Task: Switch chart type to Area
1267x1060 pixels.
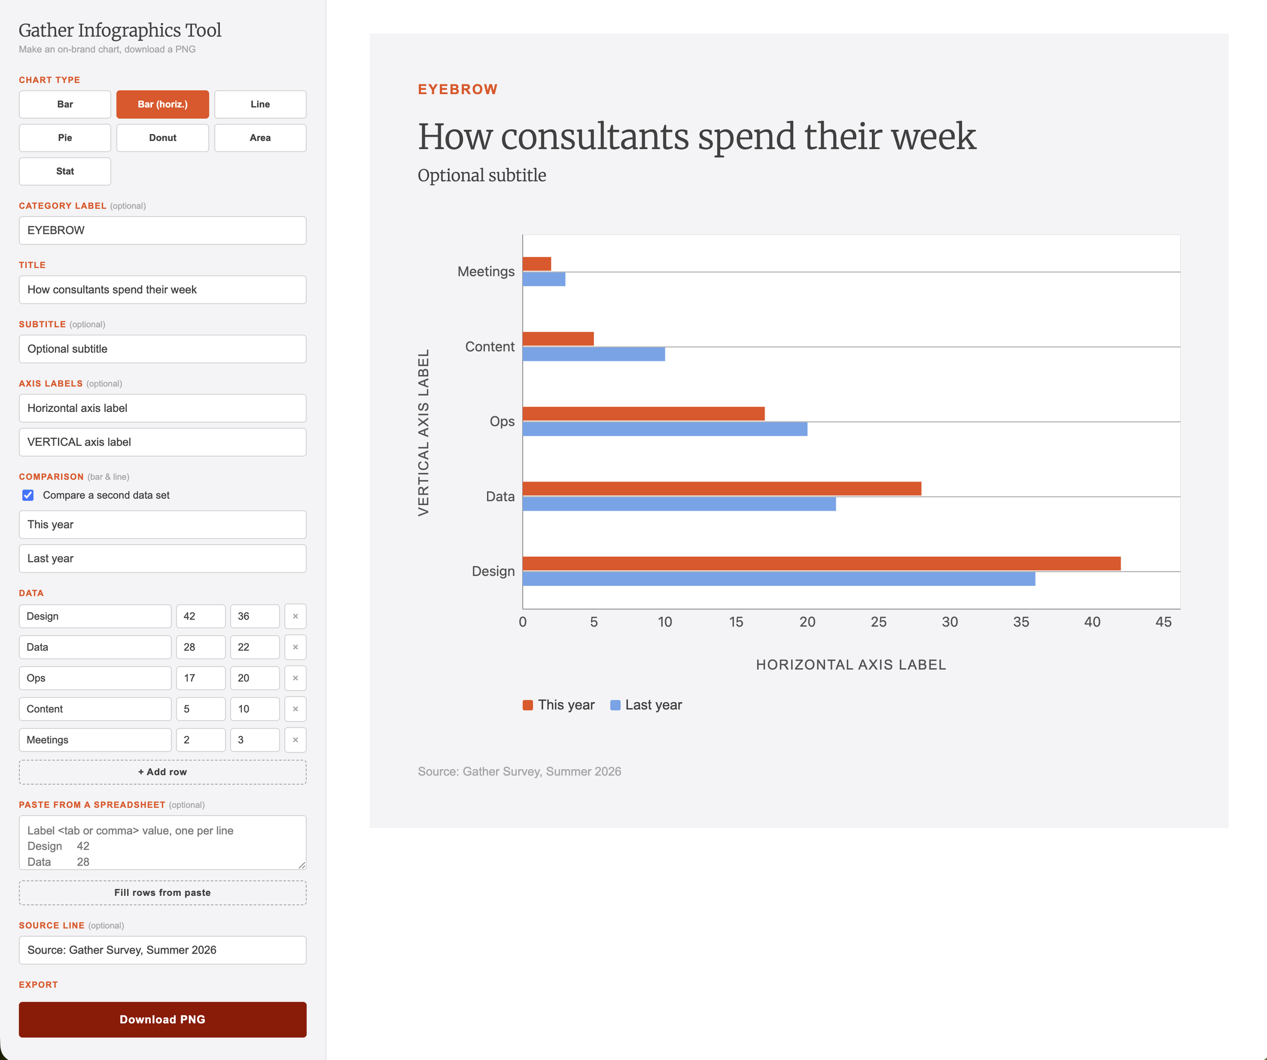Action: 260,137
